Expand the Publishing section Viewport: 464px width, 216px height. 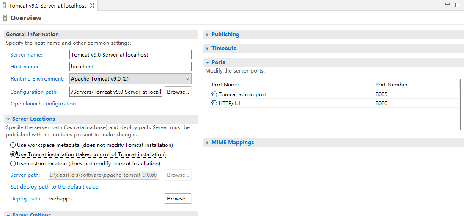coord(208,35)
